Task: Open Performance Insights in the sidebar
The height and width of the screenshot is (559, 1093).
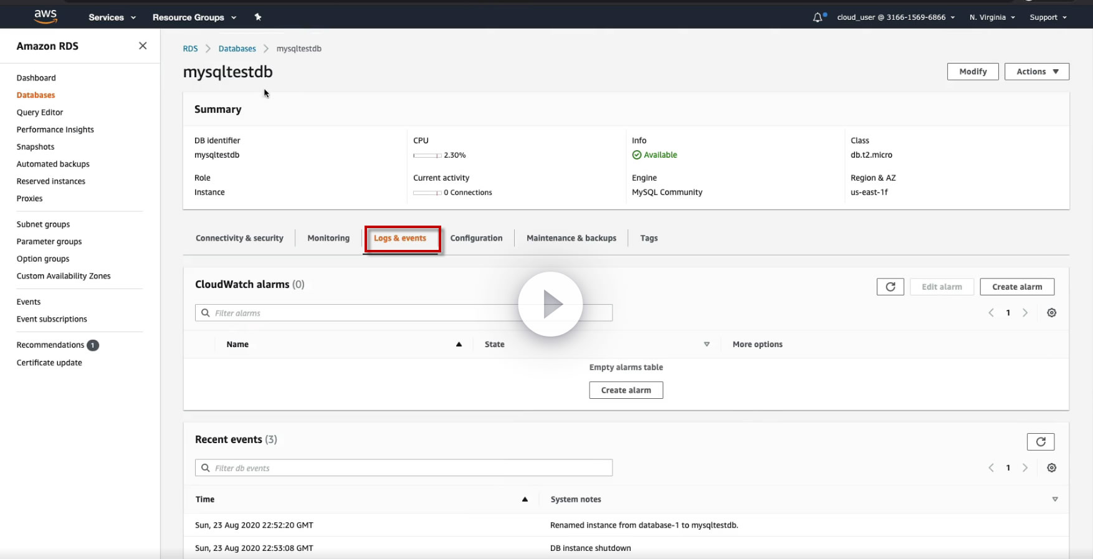Action: (x=55, y=130)
